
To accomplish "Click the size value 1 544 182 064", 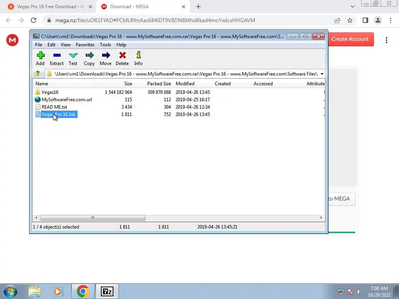I will 118,92.
